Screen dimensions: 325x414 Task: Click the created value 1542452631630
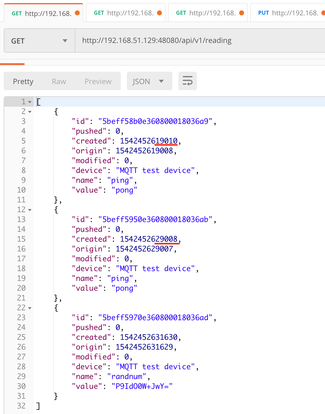(x=149, y=337)
